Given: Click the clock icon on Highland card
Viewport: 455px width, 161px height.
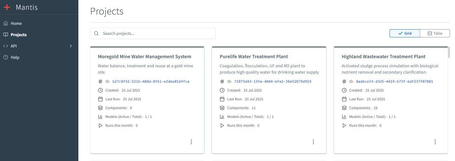Looking at the screenshot, I should tap(344, 90).
